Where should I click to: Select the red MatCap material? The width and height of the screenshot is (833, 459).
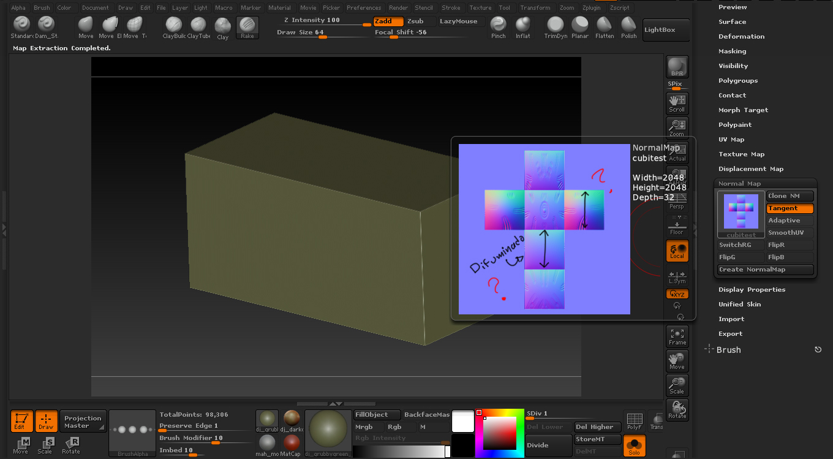[292, 446]
